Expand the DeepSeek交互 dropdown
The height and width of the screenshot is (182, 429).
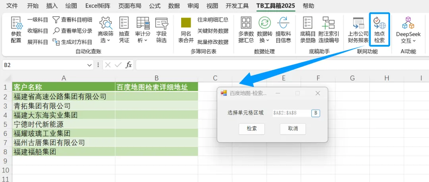[x=414, y=41]
